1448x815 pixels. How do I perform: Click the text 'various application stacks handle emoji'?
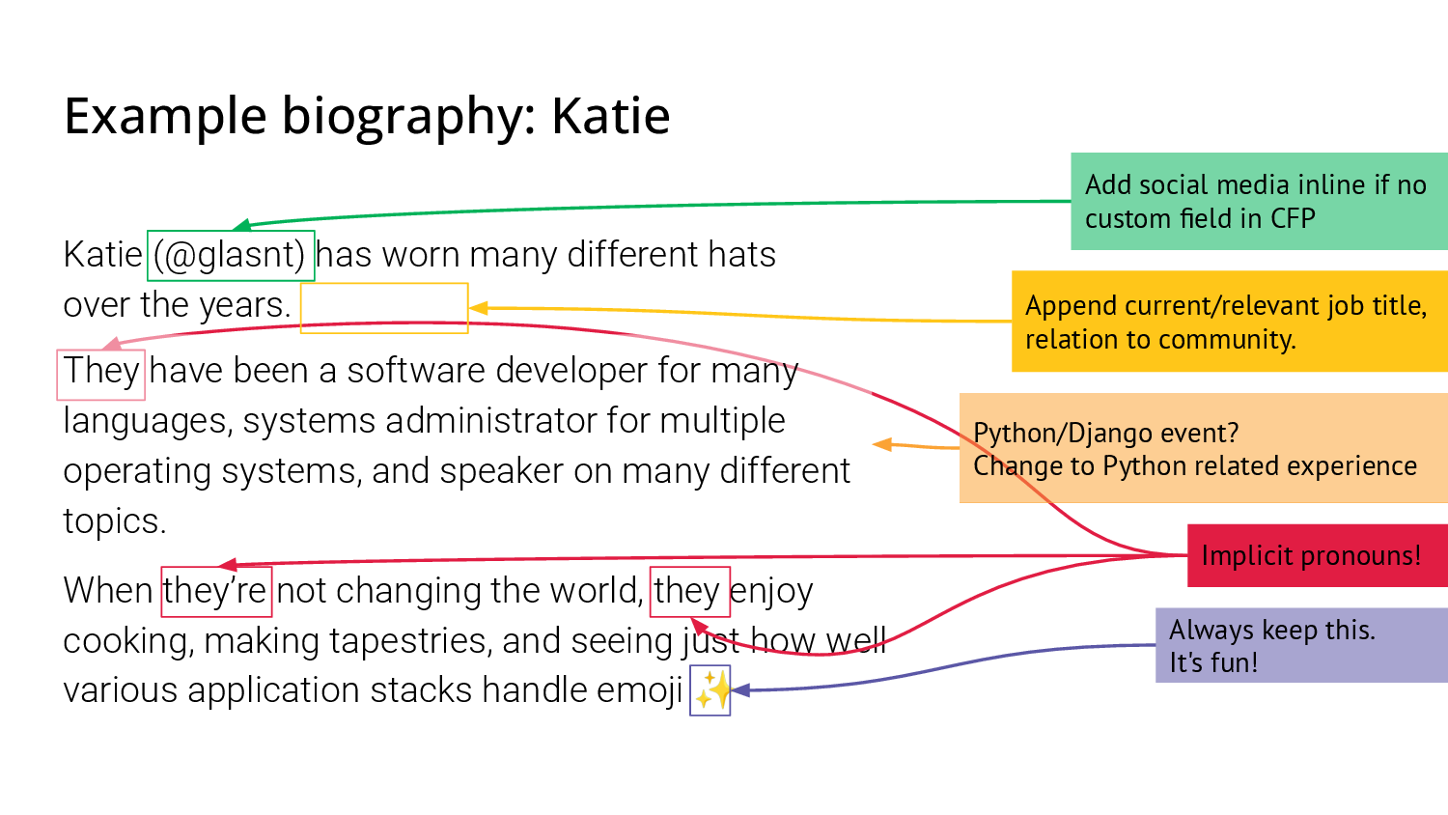[373, 690]
